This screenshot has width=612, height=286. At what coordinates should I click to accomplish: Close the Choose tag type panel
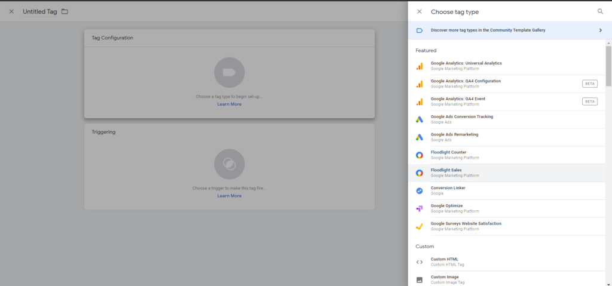pos(419,12)
